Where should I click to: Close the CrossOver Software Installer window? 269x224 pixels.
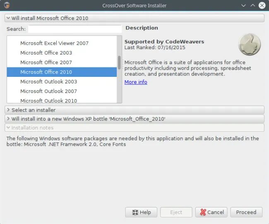(262, 5)
